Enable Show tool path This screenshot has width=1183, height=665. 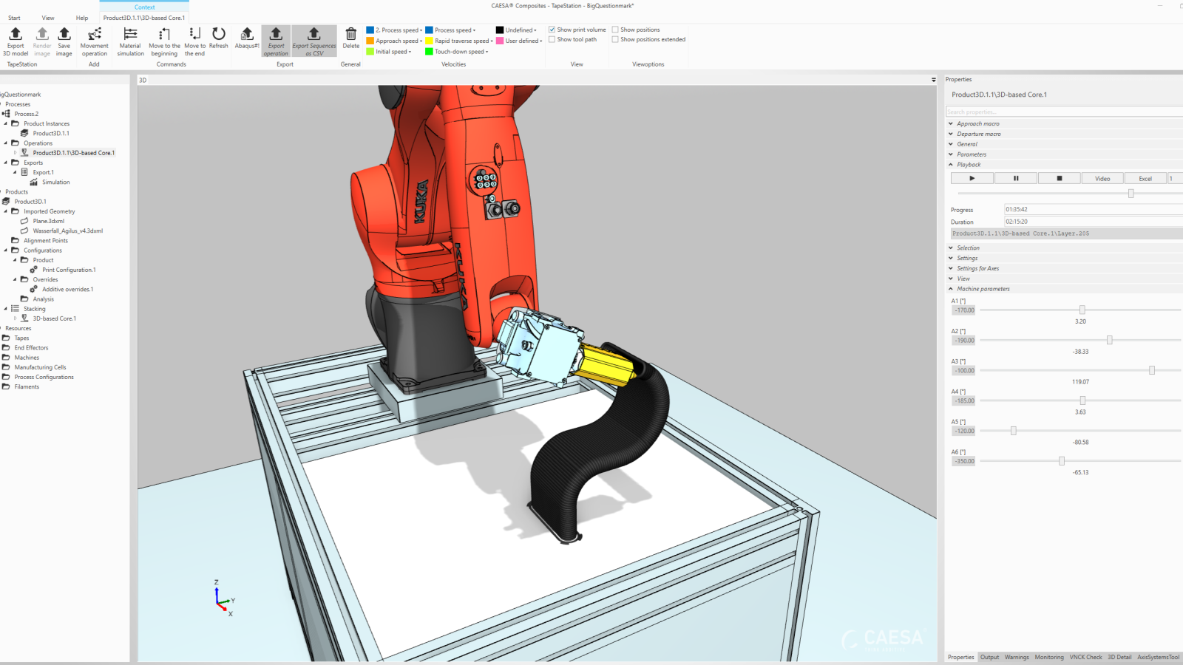tap(554, 39)
